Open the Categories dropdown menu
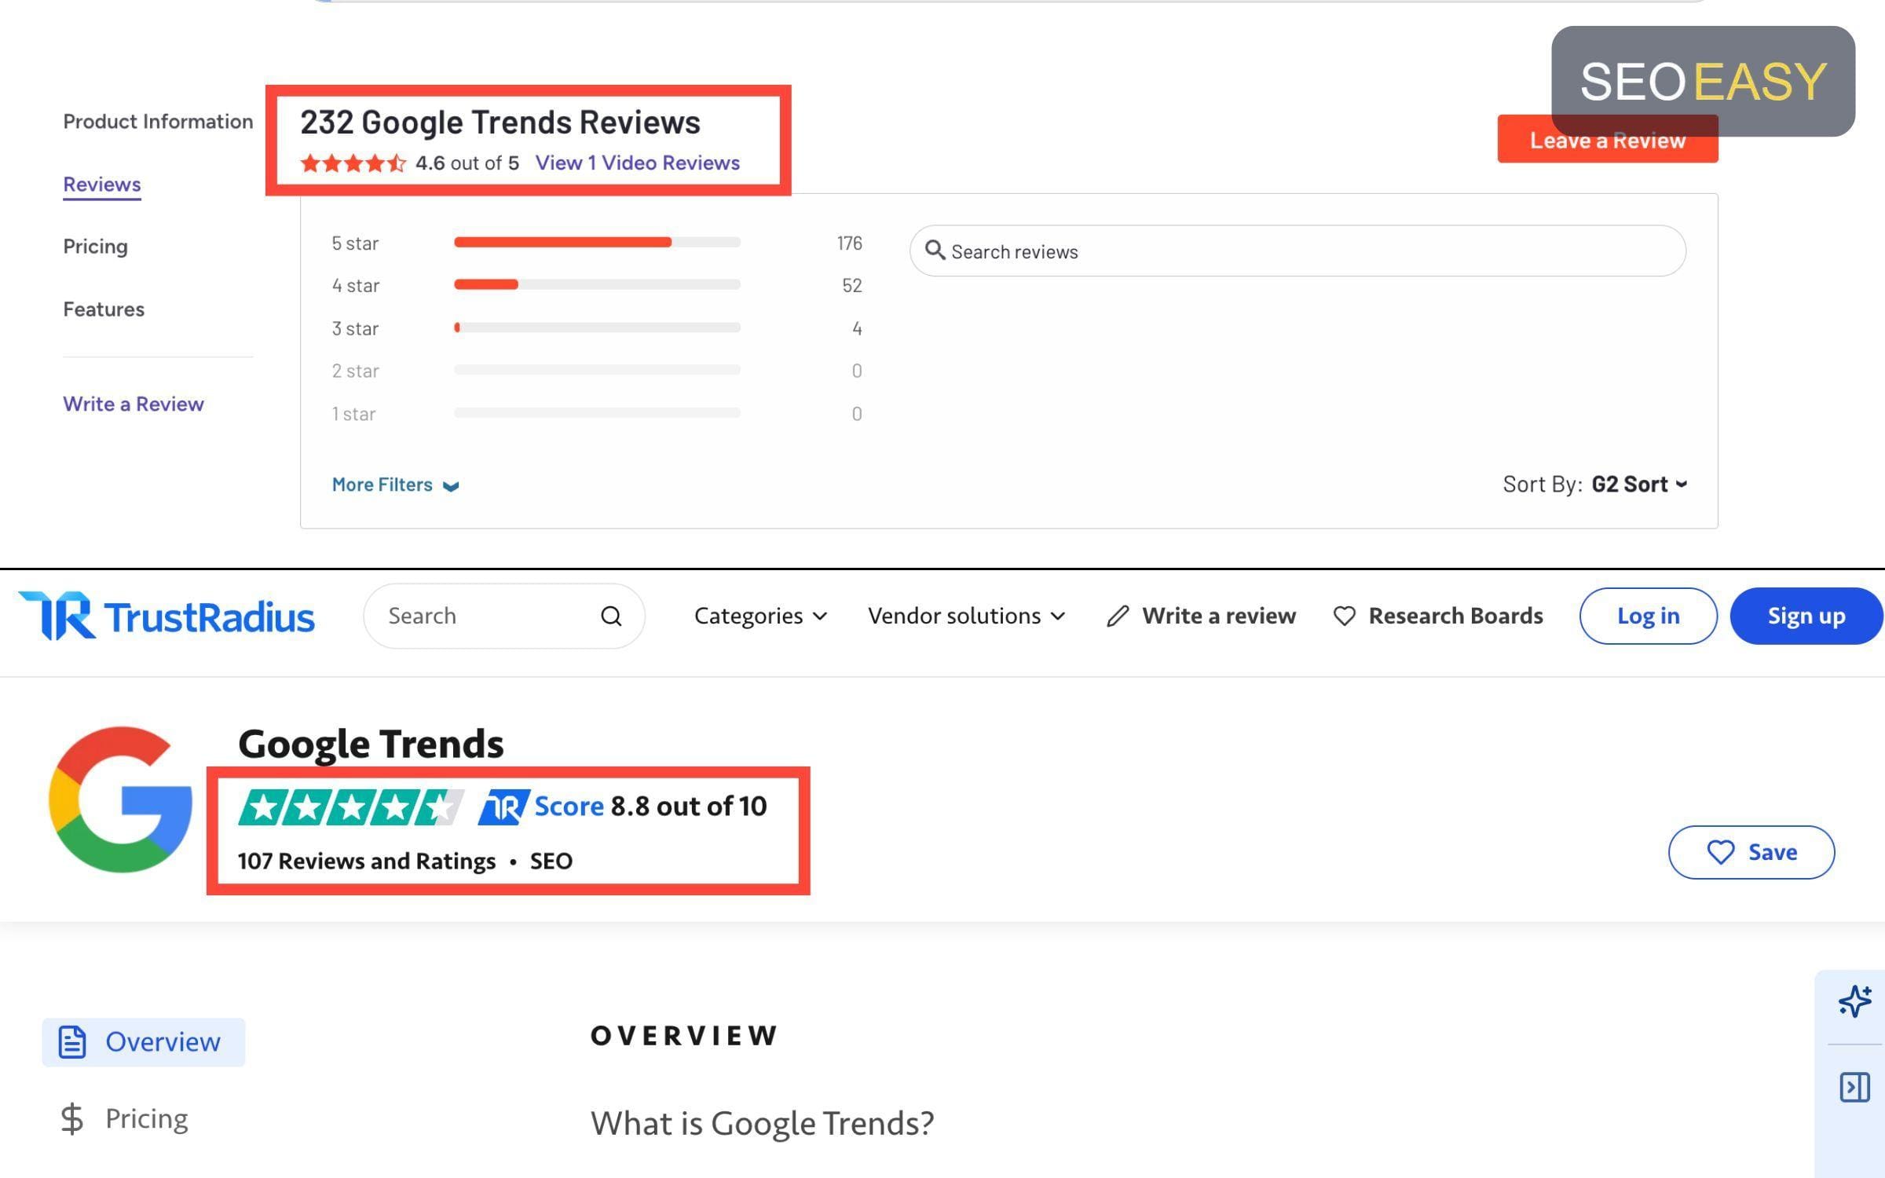 760,616
